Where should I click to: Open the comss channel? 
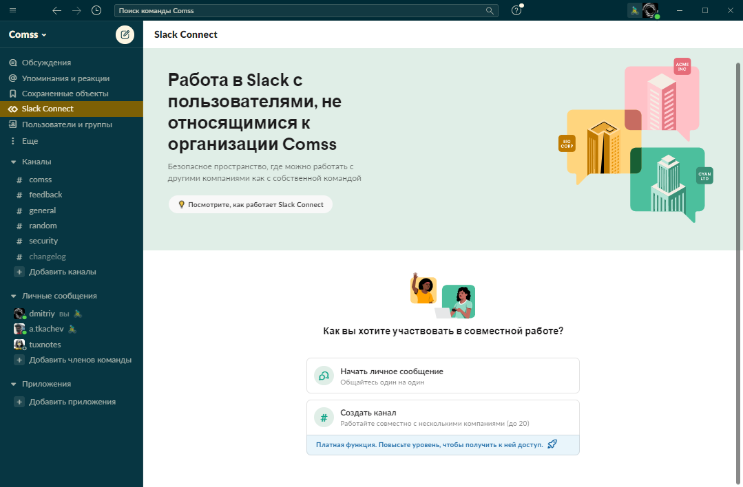[40, 180]
